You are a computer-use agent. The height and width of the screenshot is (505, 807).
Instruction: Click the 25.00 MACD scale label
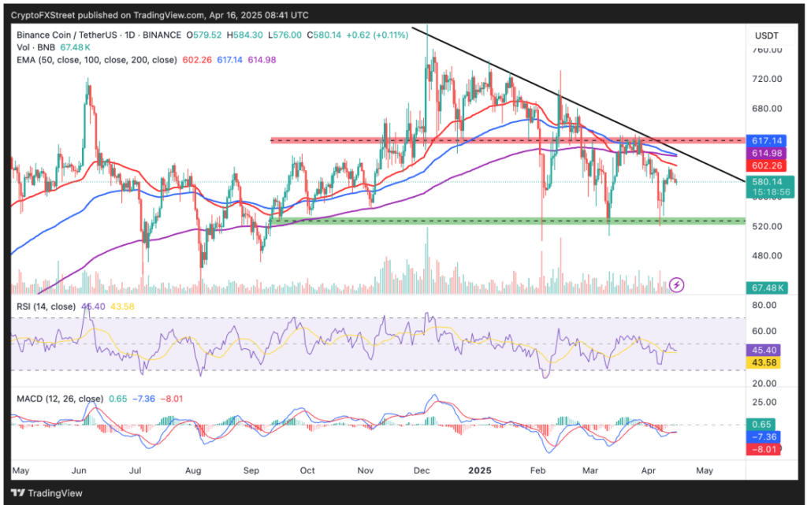point(764,402)
